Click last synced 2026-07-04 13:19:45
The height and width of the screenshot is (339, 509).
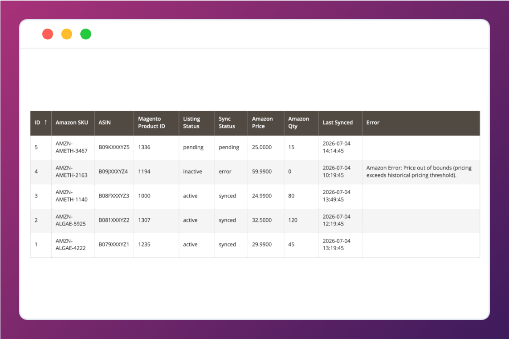(337, 245)
